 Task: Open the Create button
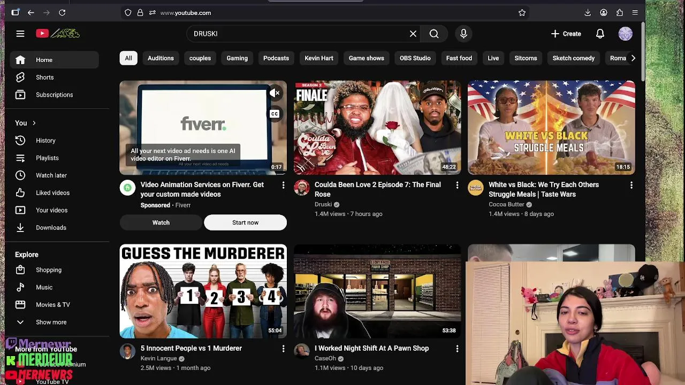click(566, 34)
